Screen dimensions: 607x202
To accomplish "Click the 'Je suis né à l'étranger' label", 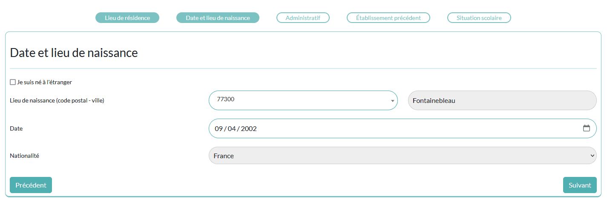I will [x=44, y=82].
